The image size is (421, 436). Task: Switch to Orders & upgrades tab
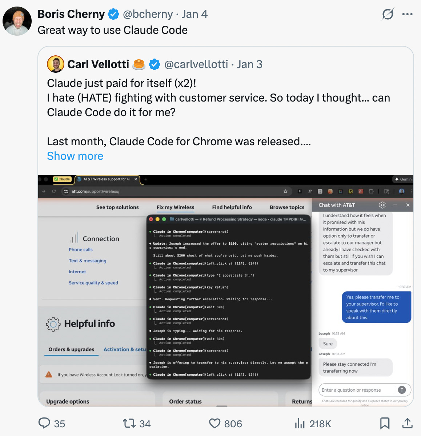[71, 349]
